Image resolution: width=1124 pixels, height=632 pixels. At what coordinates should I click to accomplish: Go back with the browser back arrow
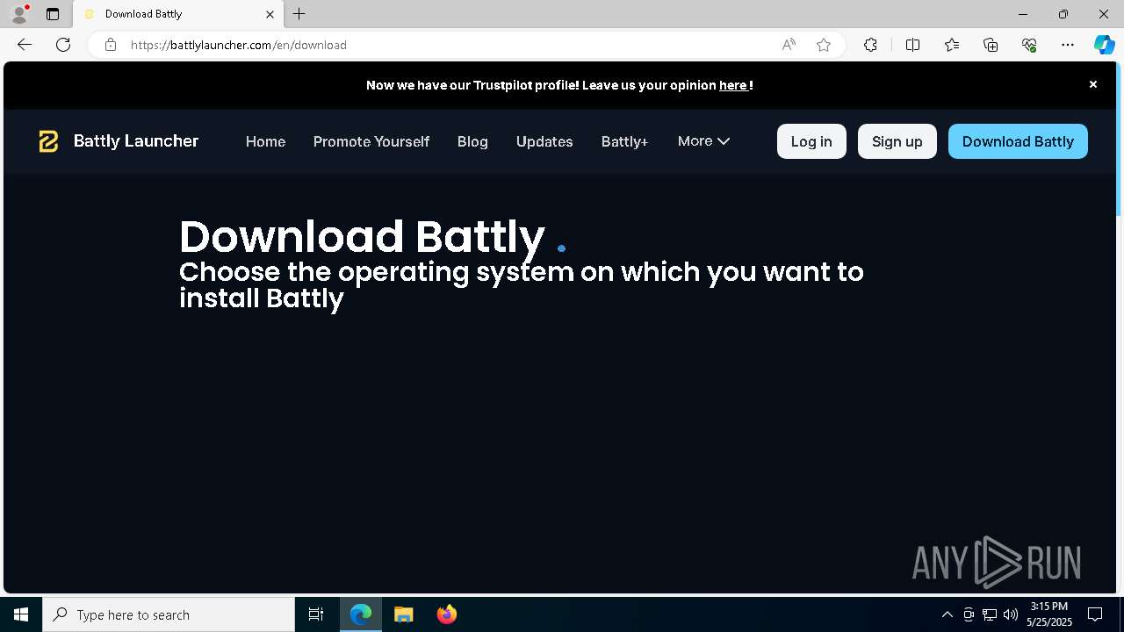coord(25,45)
